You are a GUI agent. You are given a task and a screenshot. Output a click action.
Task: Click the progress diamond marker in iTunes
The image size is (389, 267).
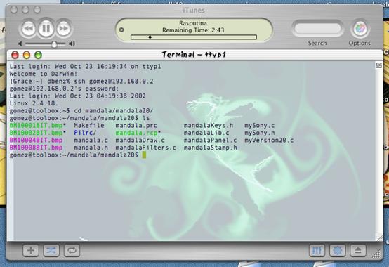pyautogui.click(x=150, y=37)
